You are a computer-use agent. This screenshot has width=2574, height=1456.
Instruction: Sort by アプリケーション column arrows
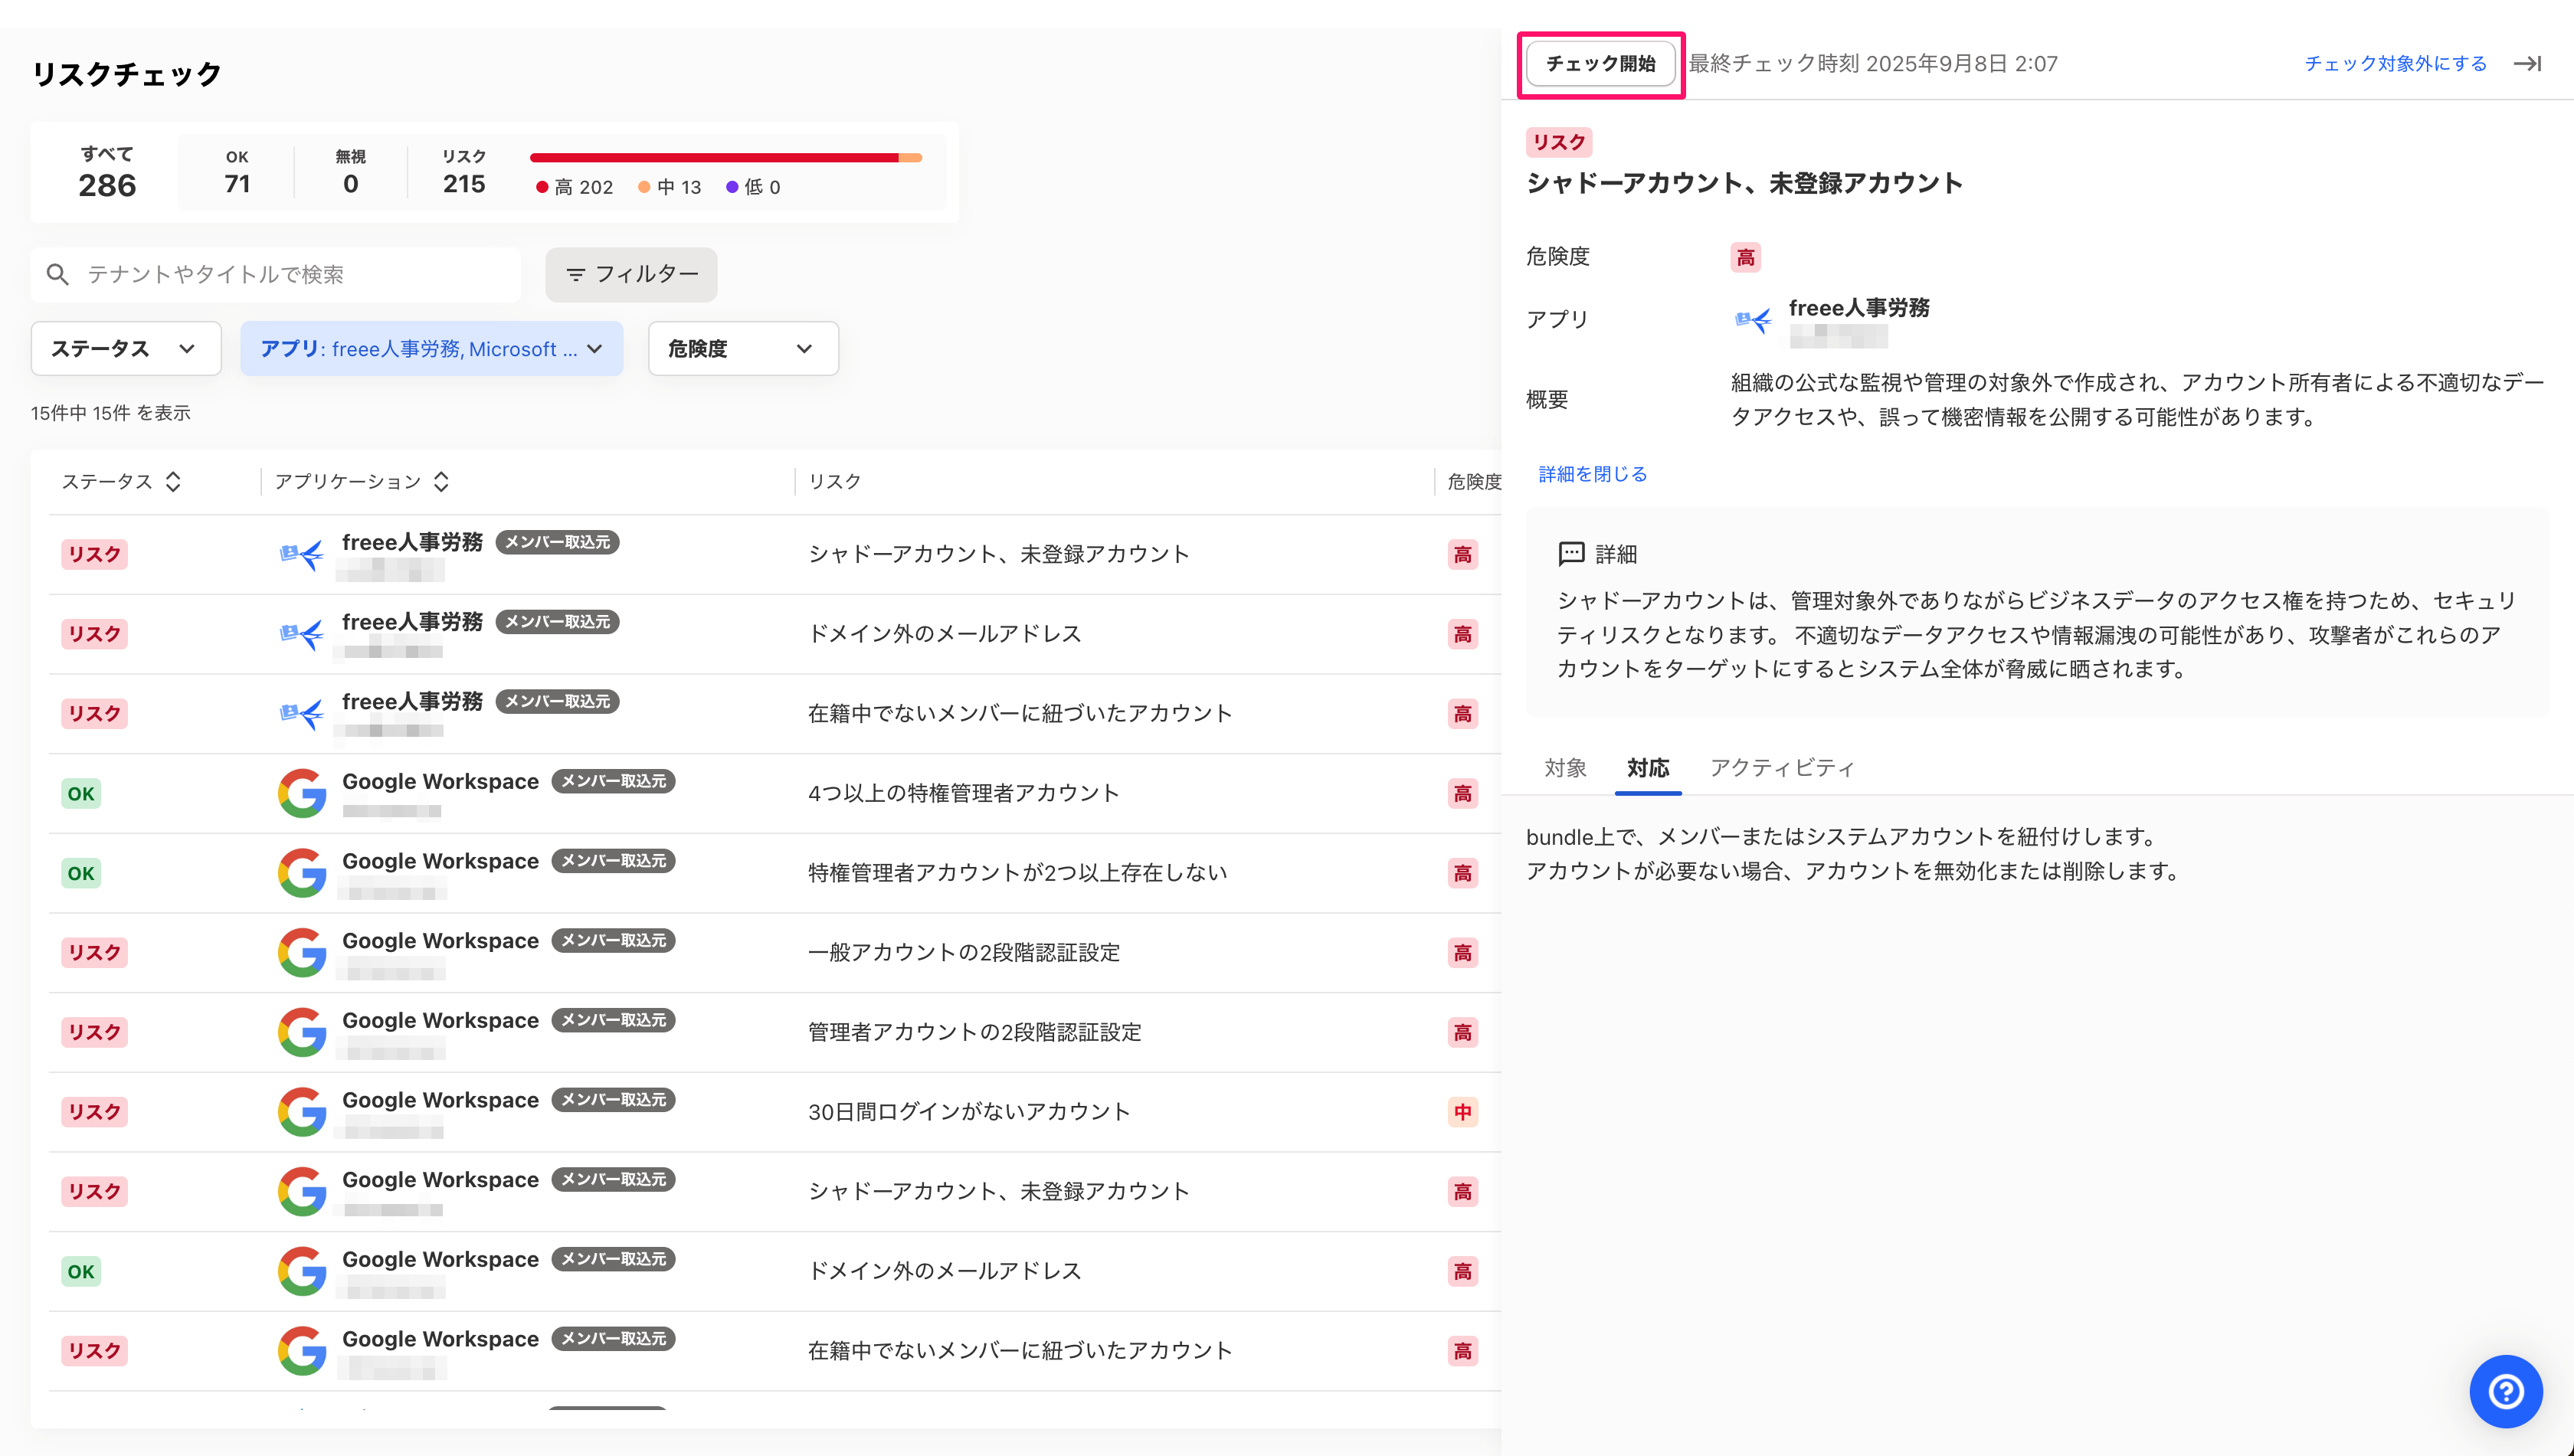coord(441,482)
